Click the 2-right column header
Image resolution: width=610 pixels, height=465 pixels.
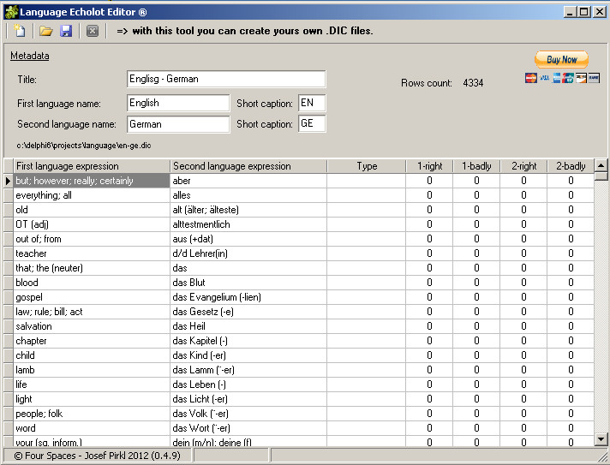pos(523,166)
